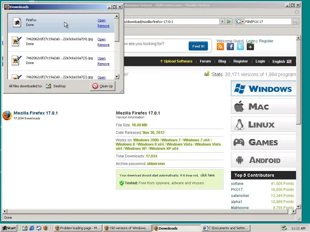310x232 pixels.
Task: Remove the Firefox download entry
Action: (x=104, y=26)
